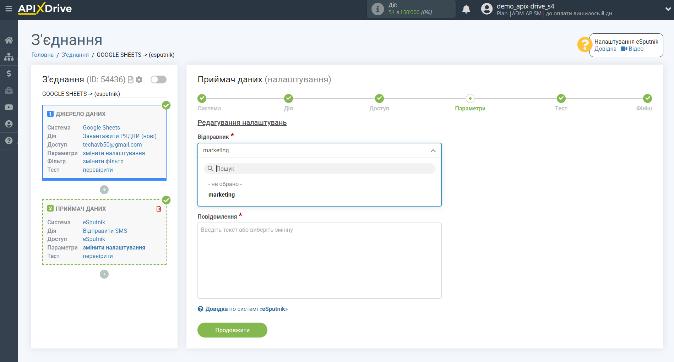Click the actions counter 54 з 150'000
674x362 pixels.
[410, 12]
